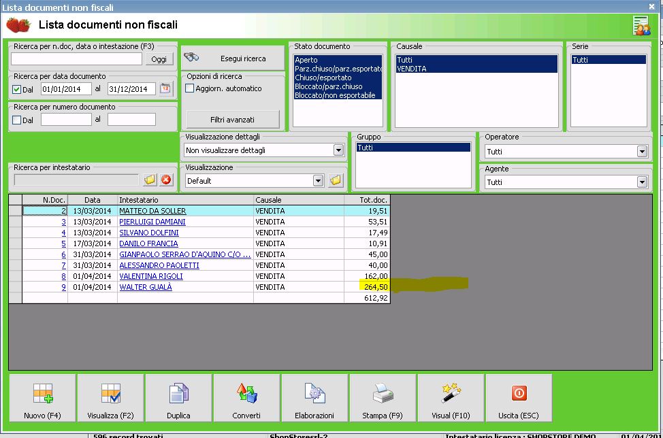The width and height of the screenshot is (663, 438).
Task: Click document number 3 link
Action: point(64,222)
